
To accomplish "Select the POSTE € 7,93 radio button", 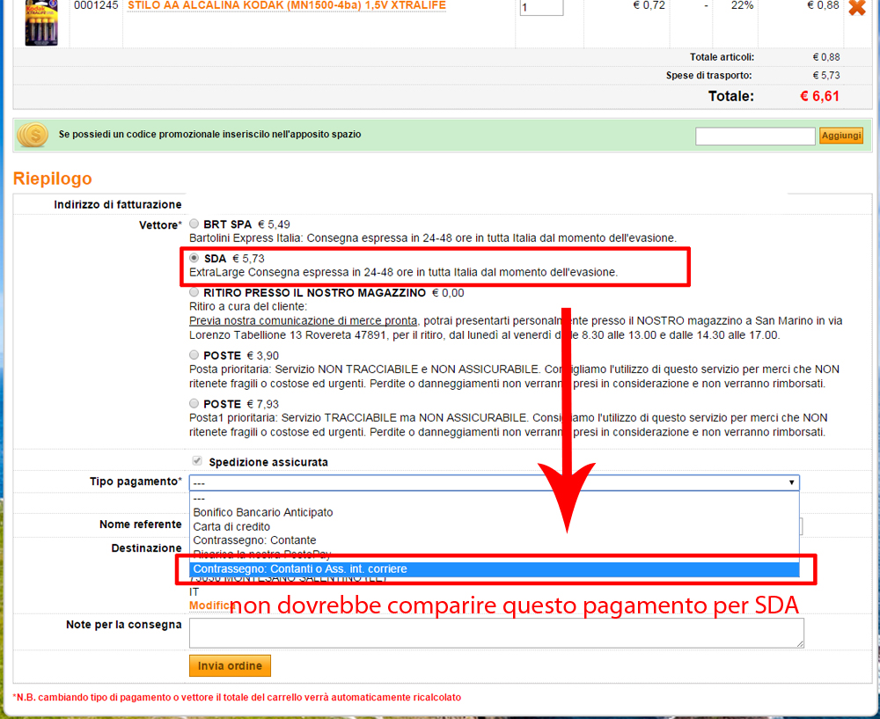I will click(194, 403).
